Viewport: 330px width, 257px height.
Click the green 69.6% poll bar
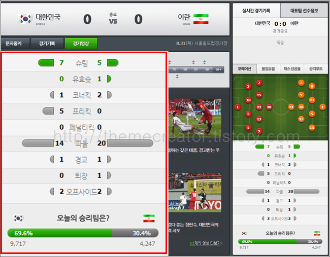click(x=60, y=233)
